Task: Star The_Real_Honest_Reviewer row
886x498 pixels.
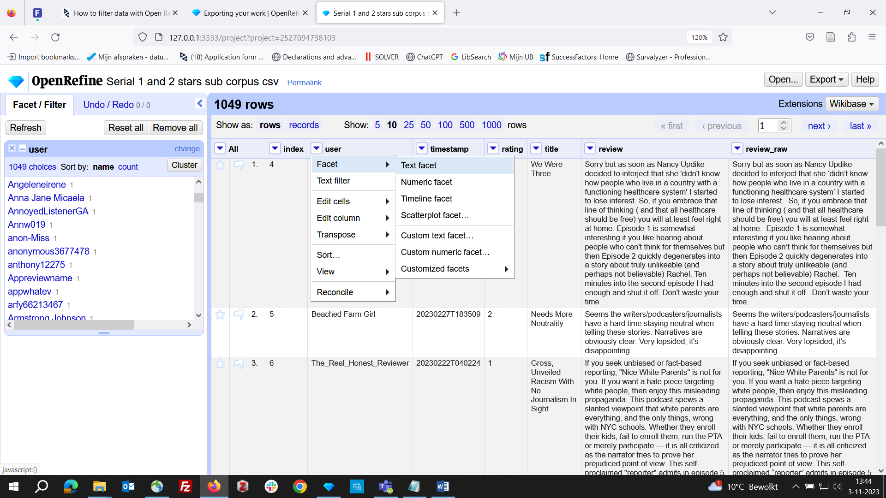Action: [220, 363]
